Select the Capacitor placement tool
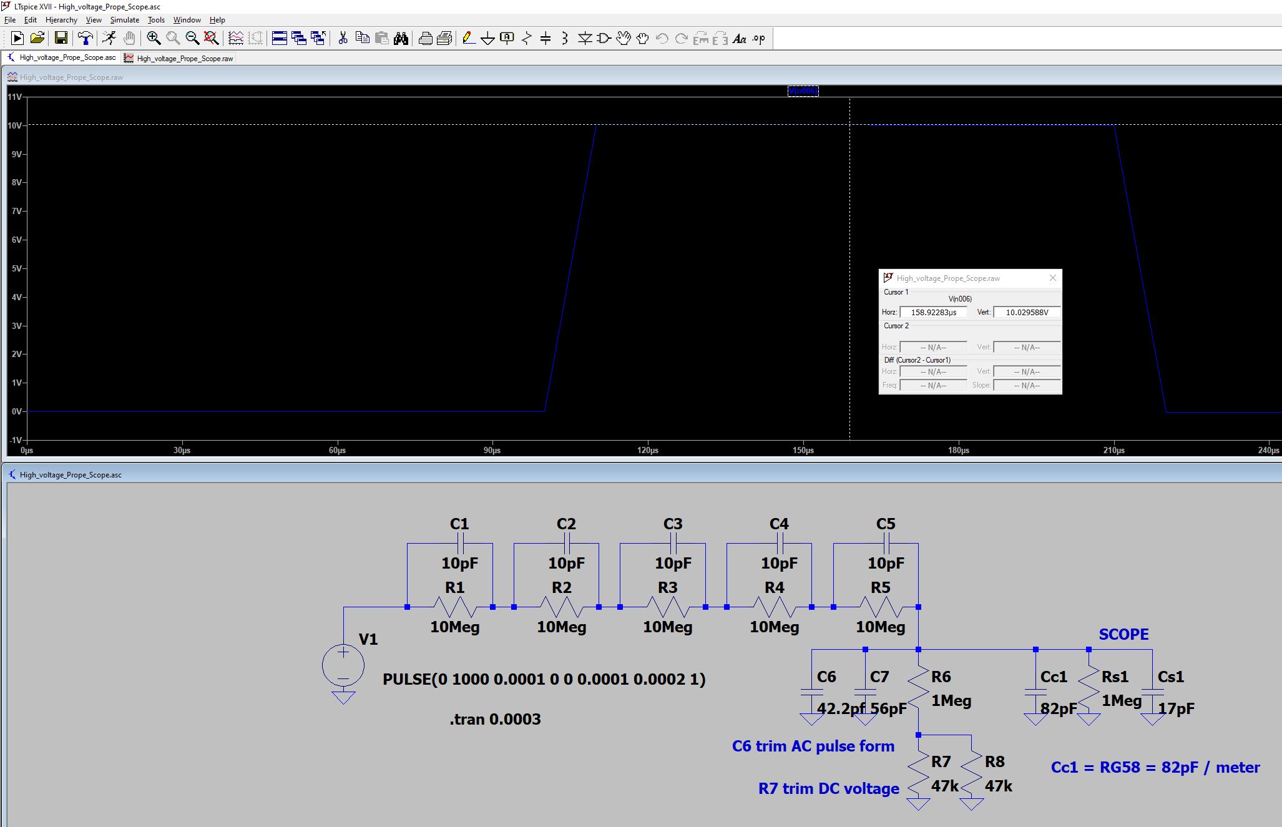Image resolution: width=1282 pixels, height=827 pixels. tap(546, 38)
